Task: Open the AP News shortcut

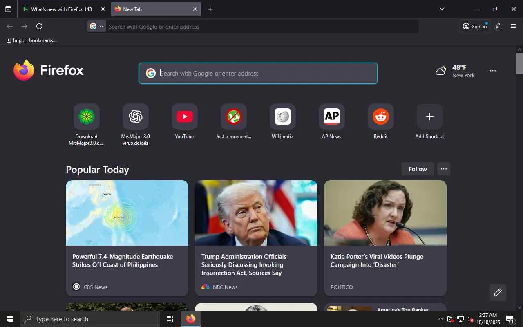Action: point(331,121)
